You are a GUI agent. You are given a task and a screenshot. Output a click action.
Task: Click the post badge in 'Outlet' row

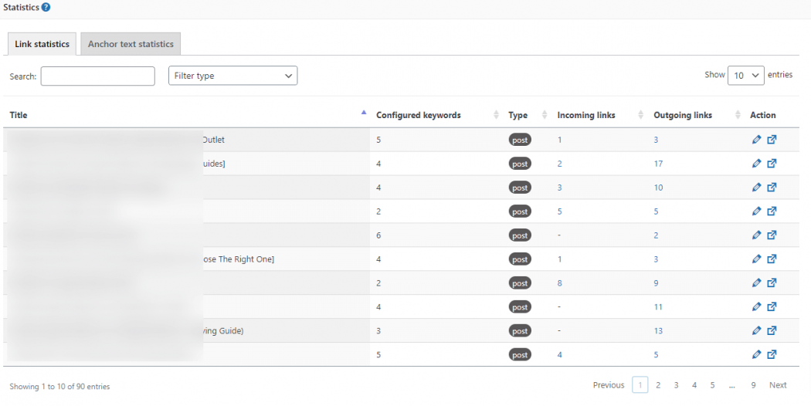pos(520,140)
